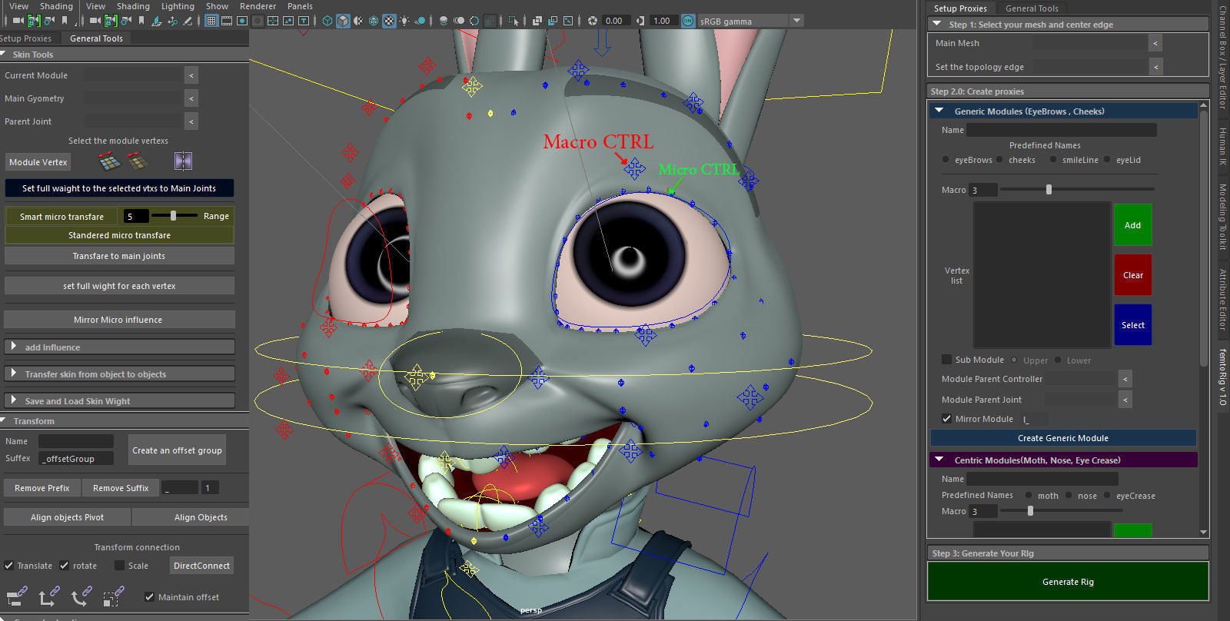Toggle use all lights bulb icon
The image size is (1230, 621).
pyautogui.click(x=404, y=21)
